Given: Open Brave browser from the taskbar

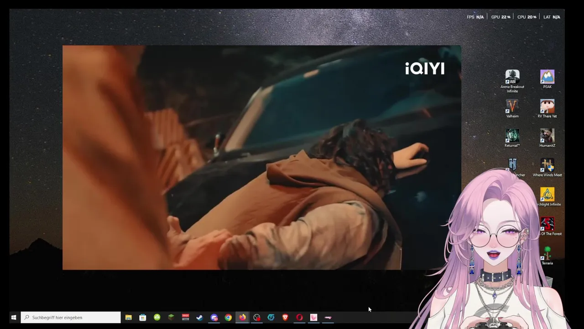Looking at the screenshot, I should pyautogui.click(x=285, y=318).
